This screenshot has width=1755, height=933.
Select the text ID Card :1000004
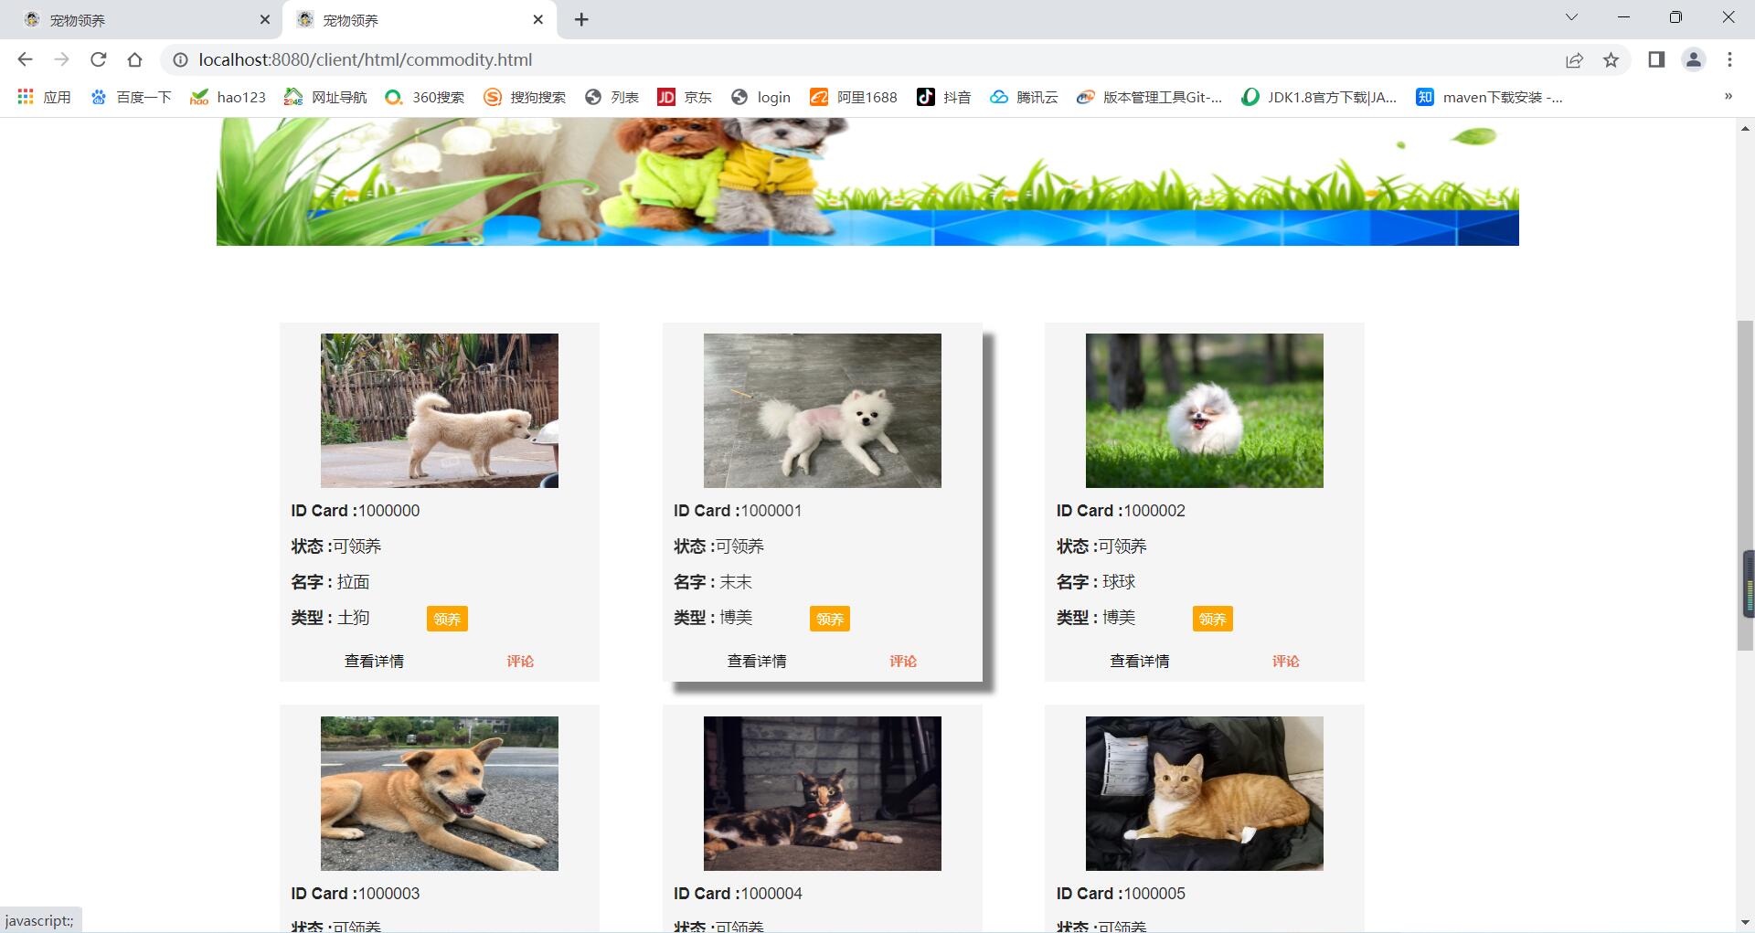pyautogui.click(x=738, y=893)
